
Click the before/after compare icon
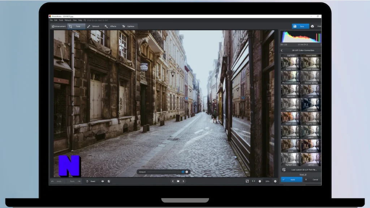click(x=109, y=181)
